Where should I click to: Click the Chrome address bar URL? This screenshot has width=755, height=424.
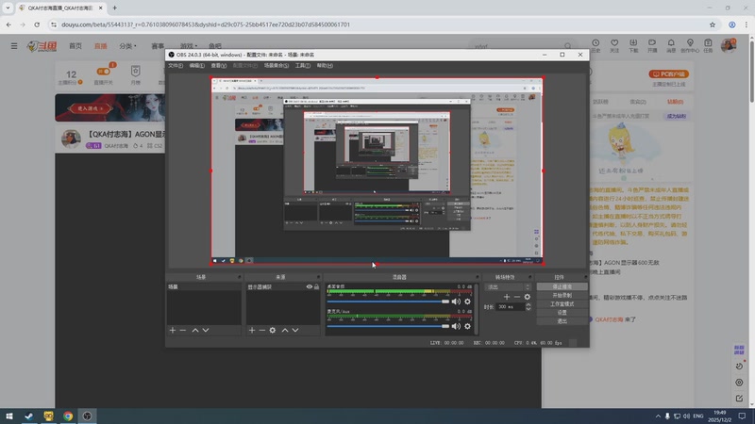click(x=206, y=24)
